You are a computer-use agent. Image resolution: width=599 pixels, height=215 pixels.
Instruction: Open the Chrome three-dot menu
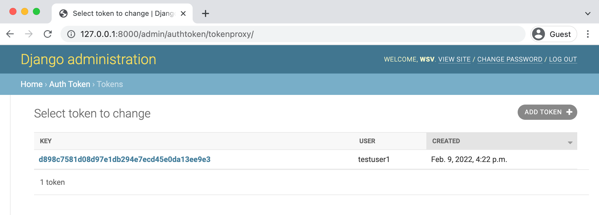pos(588,34)
